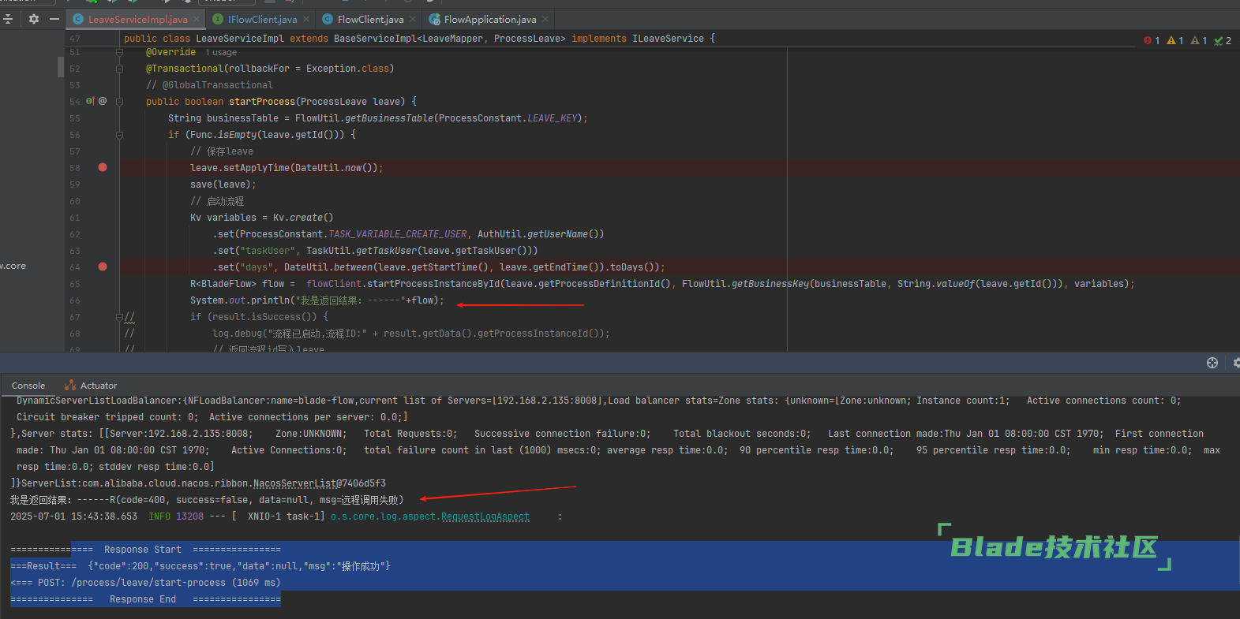Click 'DateUtil.between' on line 64

(328, 267)
